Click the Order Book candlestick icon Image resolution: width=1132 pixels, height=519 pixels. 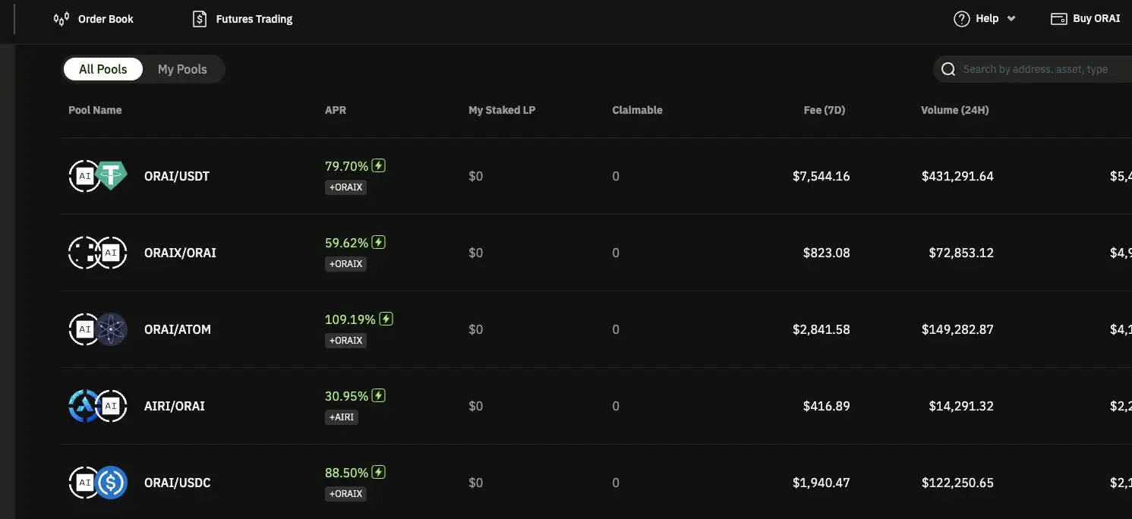point(61,19)
